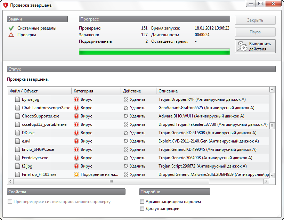Viewport: 284px width, 220px height.
Task: Click the delete X icon in f2.jpg row
Action: [126, 166]
